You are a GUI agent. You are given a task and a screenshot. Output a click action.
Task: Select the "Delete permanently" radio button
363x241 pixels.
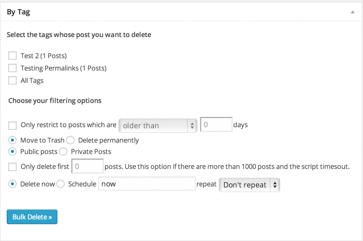(70, 140)
